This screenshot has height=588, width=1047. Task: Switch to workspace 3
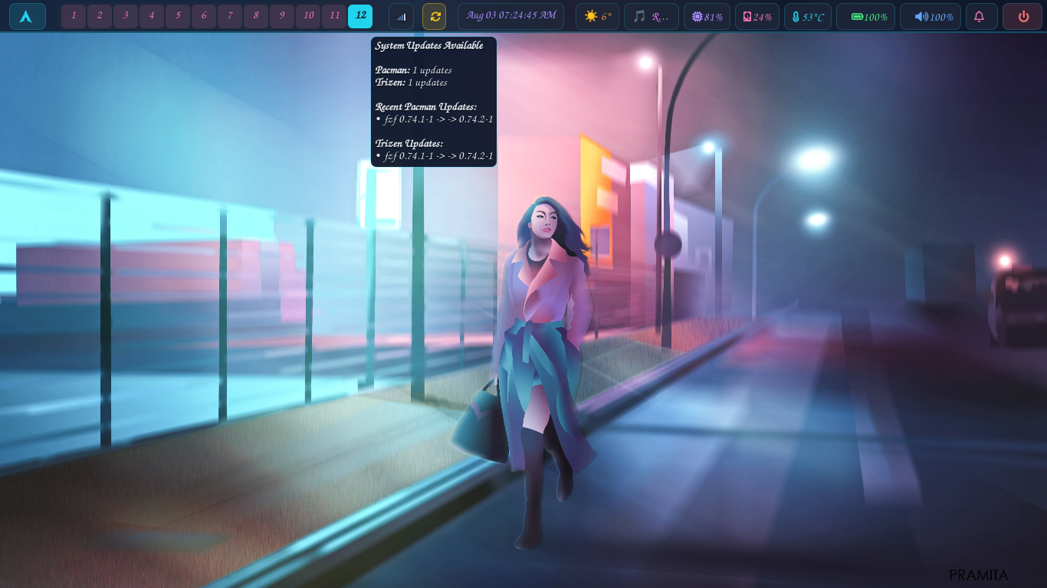126,16
